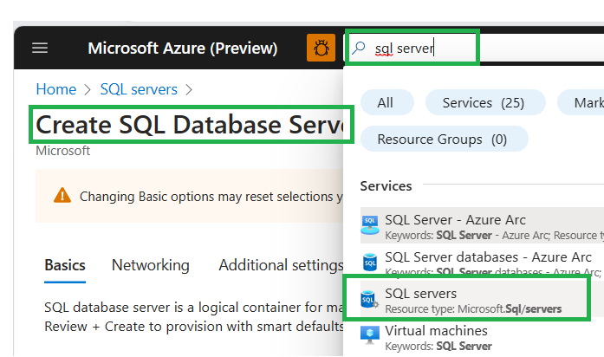Click the SQL Server - Azure Arc icon
Image resolution: width=604 pixels, height=357 pixels.
point(370,225)
